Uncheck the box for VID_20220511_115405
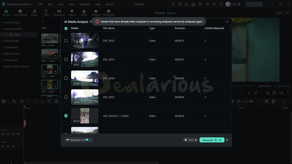292x164 pixels. tap(66, 116)
